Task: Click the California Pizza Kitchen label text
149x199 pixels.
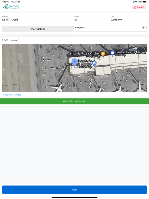Action: (x=84, y=53)
